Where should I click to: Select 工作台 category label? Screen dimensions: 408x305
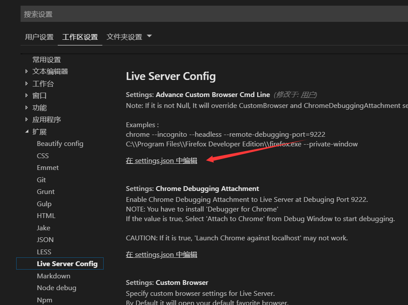tap(43, 83)
